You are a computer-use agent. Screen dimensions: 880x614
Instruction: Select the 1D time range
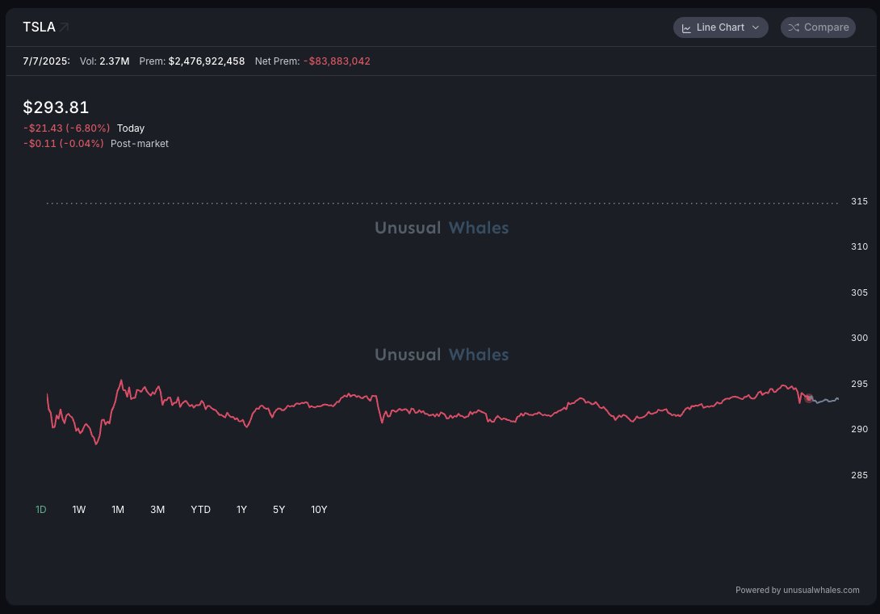pyautogui.click(x=41, y=510)
